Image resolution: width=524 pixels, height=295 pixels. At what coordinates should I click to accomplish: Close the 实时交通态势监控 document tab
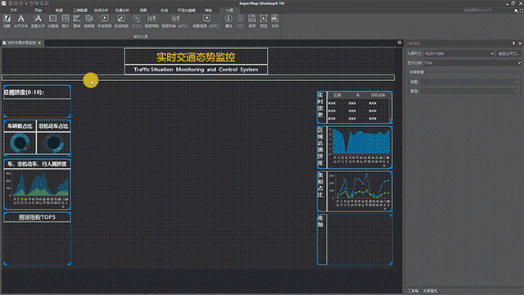click(x=39, y=43)
